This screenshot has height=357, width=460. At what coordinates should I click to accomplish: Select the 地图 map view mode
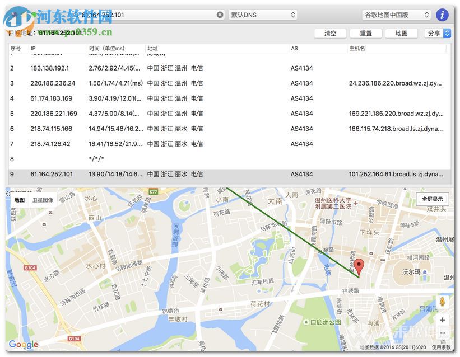[x=18, y=199]
